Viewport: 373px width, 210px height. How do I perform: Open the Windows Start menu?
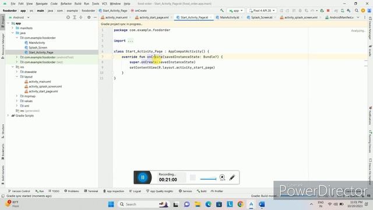tap(111, 204)
